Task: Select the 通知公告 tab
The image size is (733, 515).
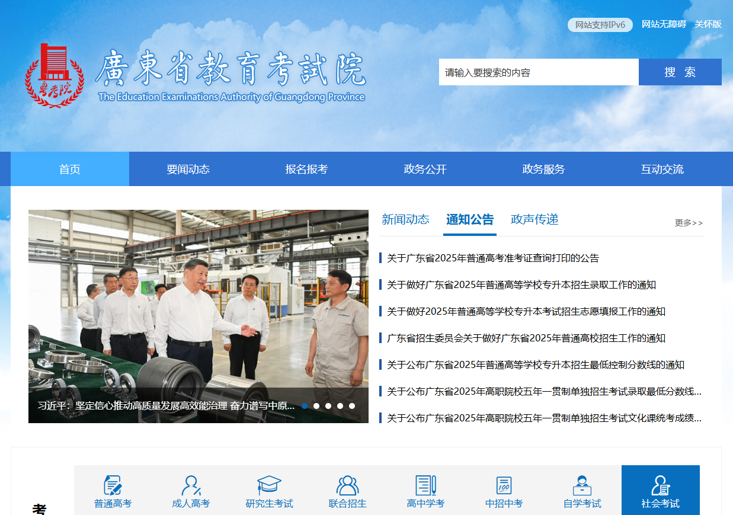Action: point(470,220)
